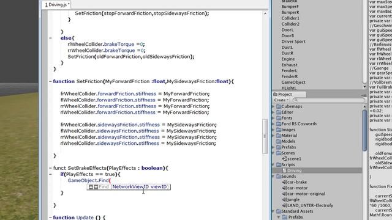Open the Create dropdown in Project panel
392x220 pixels.
click(281, 100)
